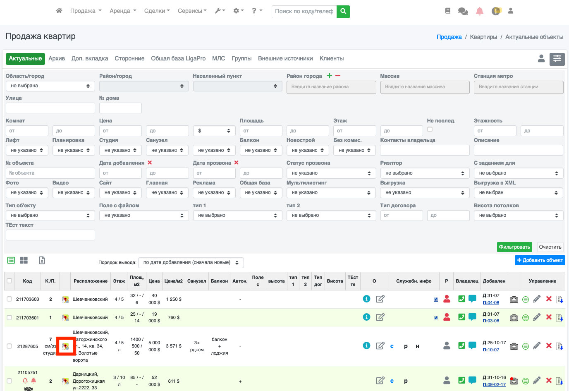Click the red delete X for listing 211703603
This screenshot has height=391, width=569.
coord(549,299)
